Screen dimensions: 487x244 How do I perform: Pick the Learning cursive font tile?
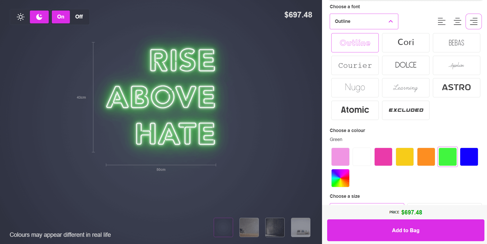[x=406, y=88]
